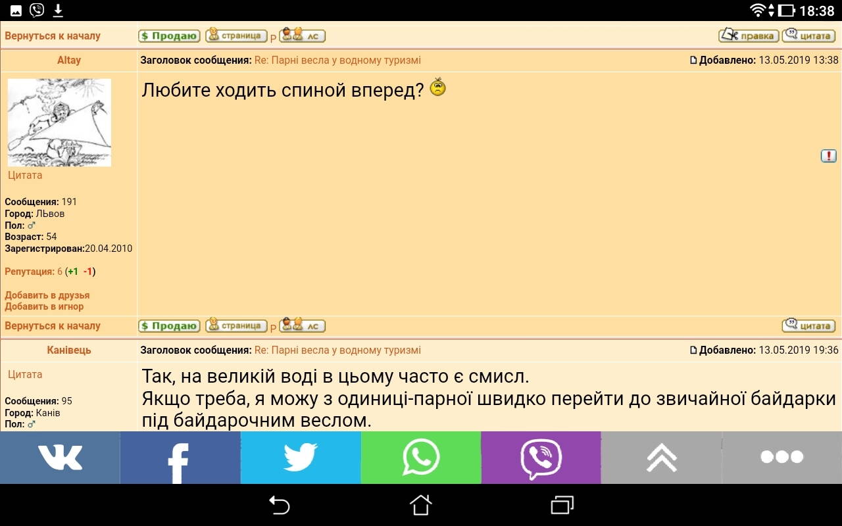Tap the scroll-to-top double chevron
The height and width of the screenshot is (526, 842).
661,458
